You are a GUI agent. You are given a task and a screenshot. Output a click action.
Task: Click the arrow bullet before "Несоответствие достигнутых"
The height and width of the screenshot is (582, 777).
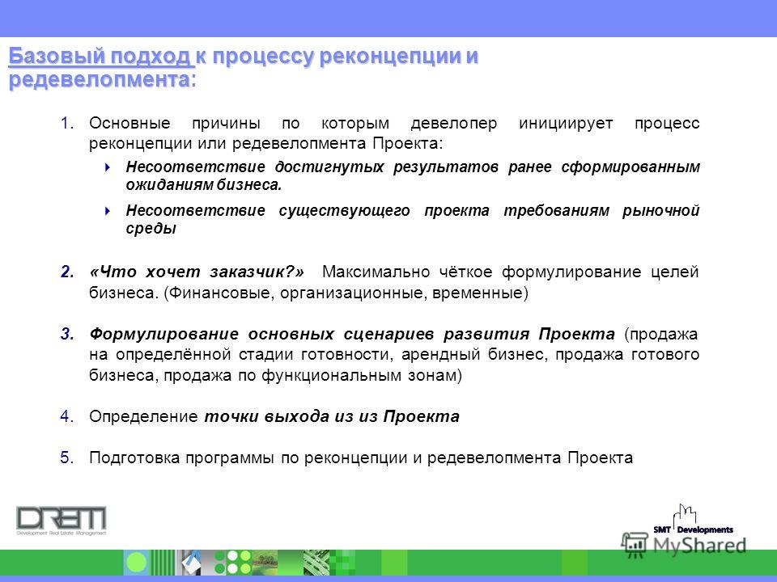coord(108,167)
